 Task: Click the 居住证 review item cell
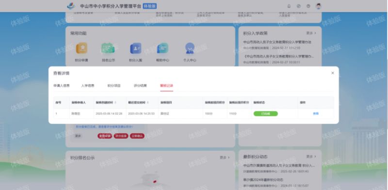164,114
